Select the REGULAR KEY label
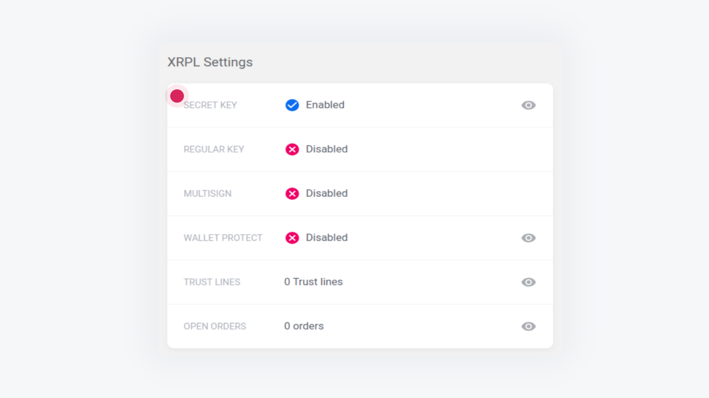 [214, 149]
